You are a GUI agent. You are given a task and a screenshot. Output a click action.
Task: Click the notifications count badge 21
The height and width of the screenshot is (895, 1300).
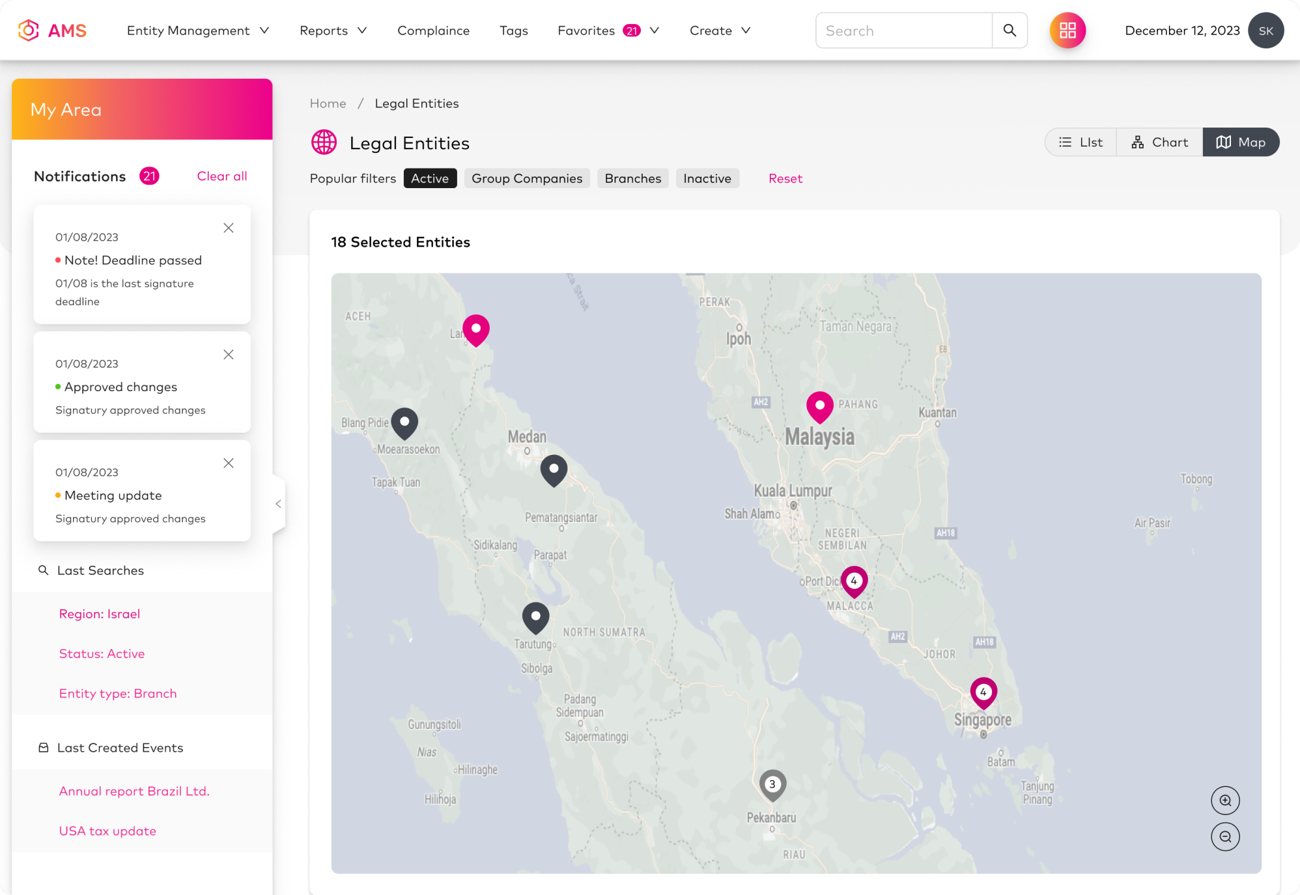coord(149,176)
